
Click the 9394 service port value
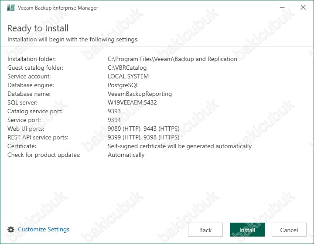pos(114,120)
